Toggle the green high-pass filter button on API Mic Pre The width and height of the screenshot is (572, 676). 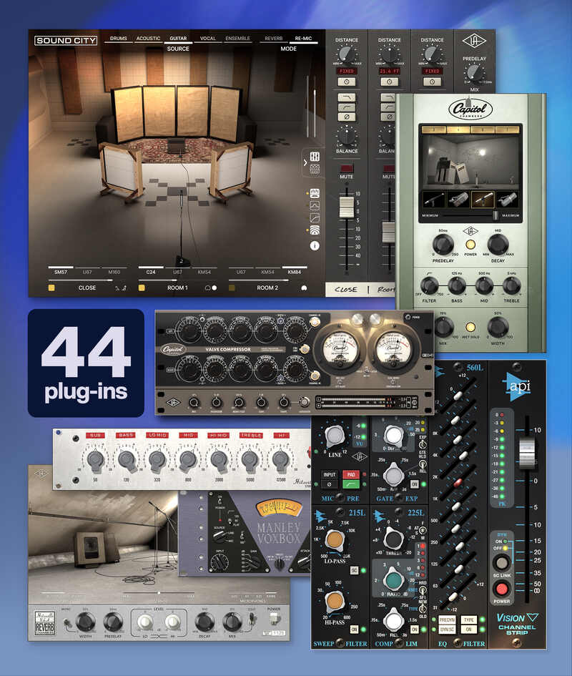(351, 484)
